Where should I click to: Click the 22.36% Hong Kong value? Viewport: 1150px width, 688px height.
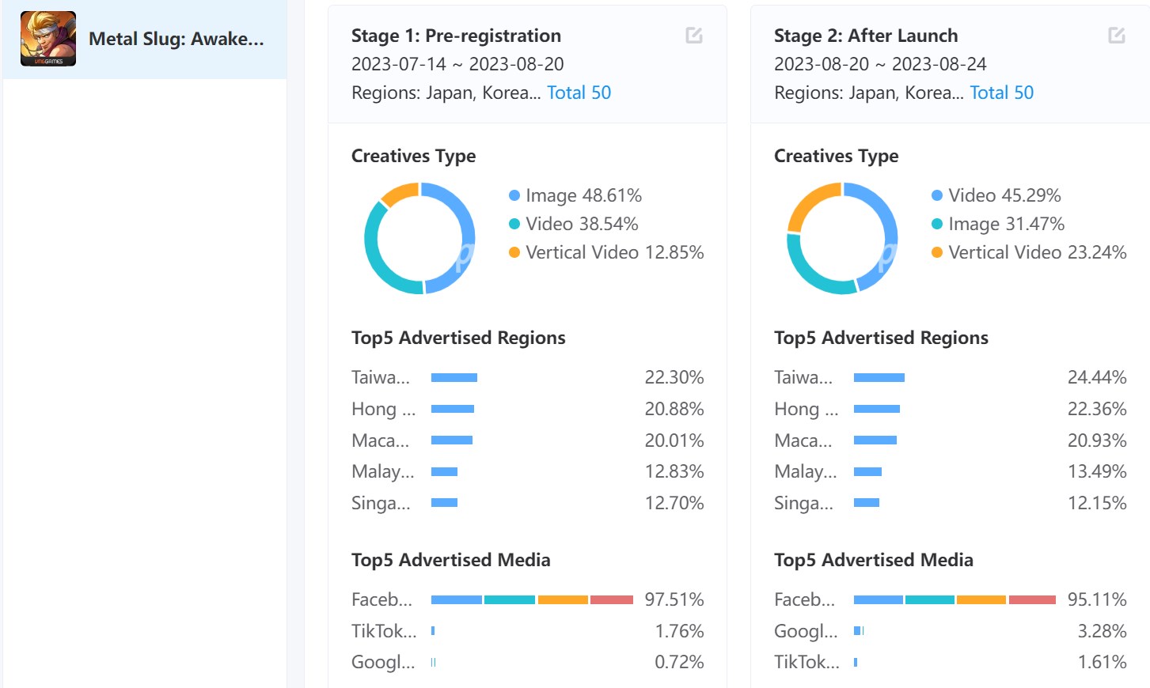tap(1097, 409)
